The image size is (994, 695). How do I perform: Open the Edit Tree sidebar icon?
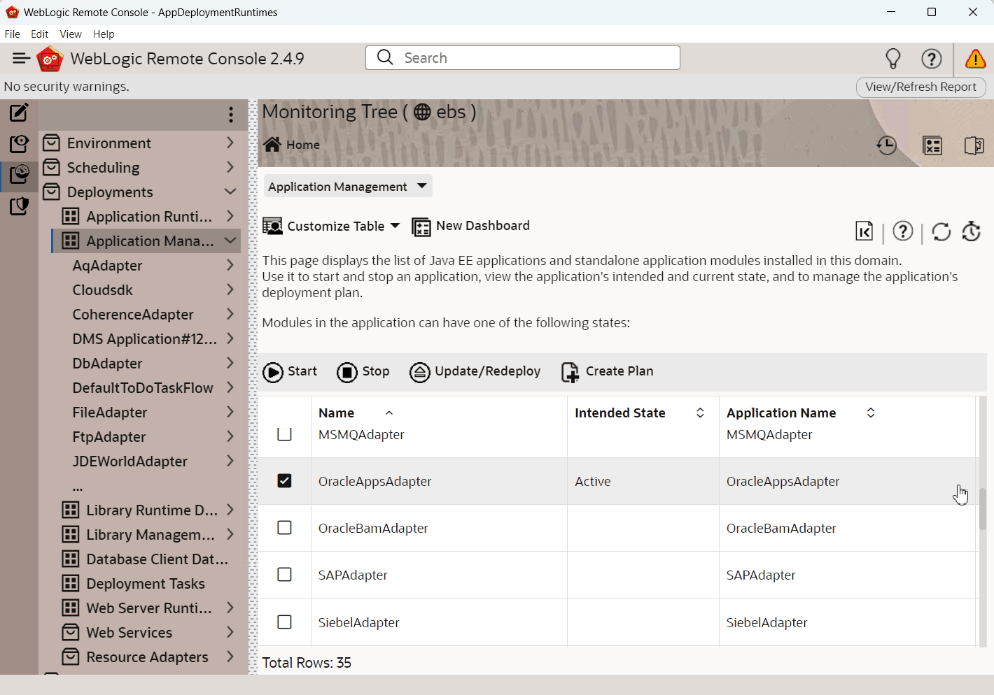click(19, 113)
